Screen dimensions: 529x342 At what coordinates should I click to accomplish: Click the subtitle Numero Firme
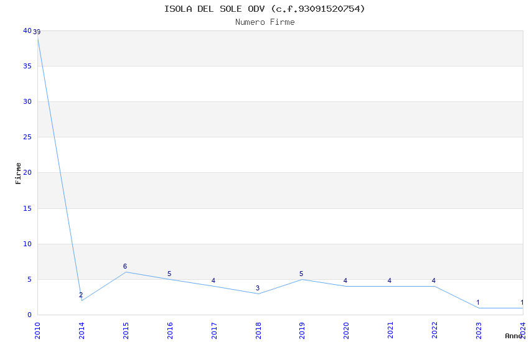click(x=265, y=22)
